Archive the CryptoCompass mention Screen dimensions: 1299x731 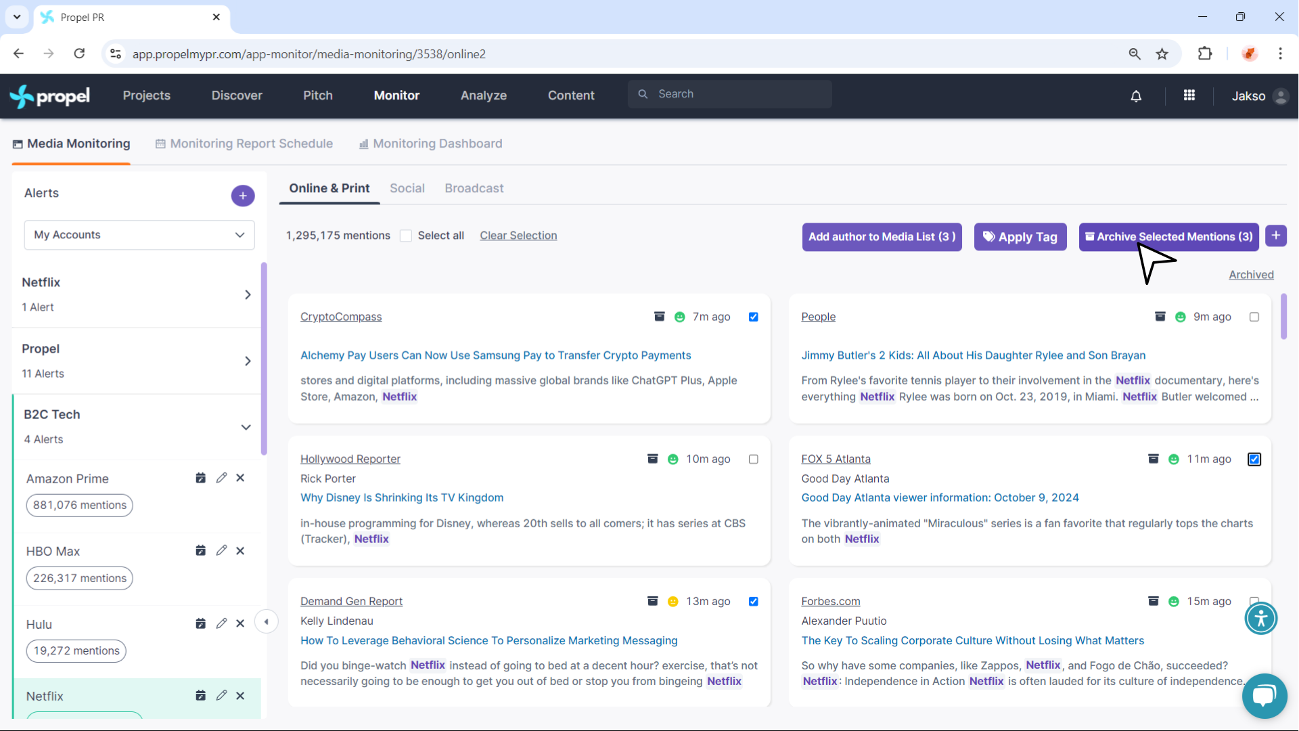click(659, 316)
